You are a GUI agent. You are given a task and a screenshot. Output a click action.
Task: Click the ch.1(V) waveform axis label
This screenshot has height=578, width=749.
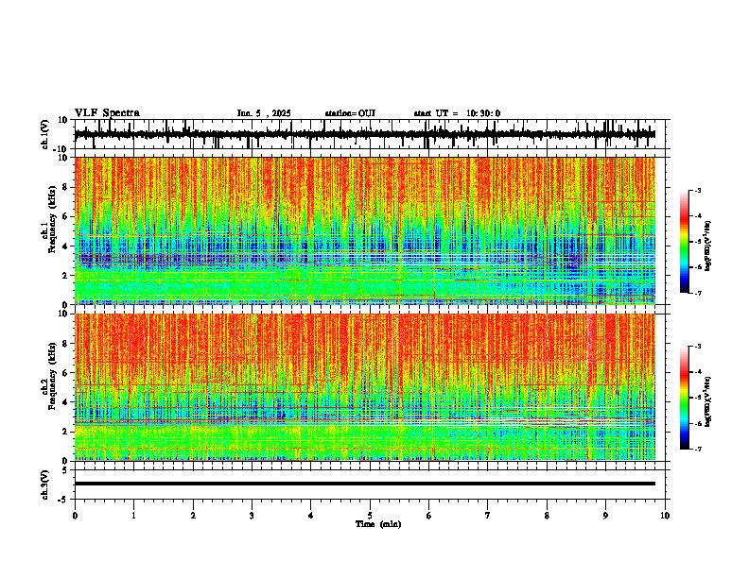click(45, 134)
